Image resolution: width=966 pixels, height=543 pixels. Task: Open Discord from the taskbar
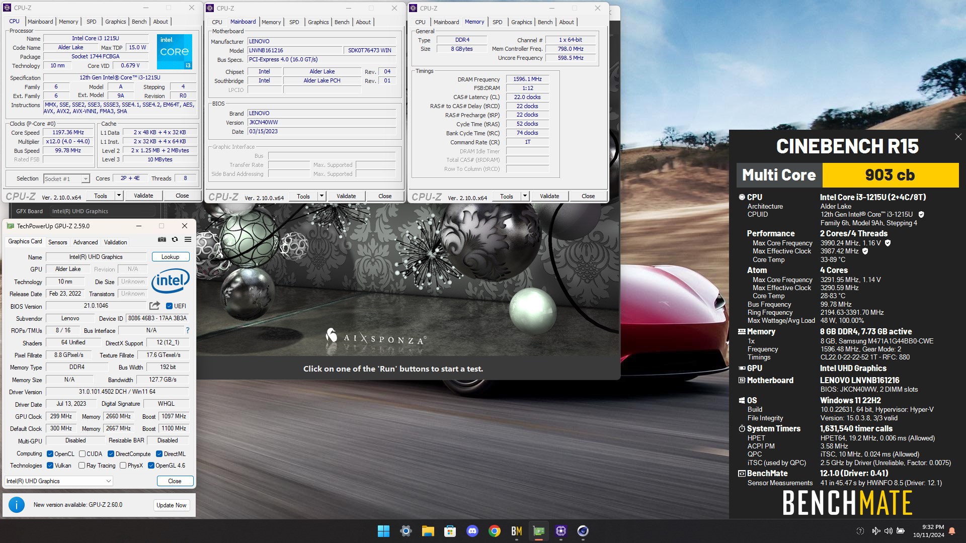click(472, 531)
